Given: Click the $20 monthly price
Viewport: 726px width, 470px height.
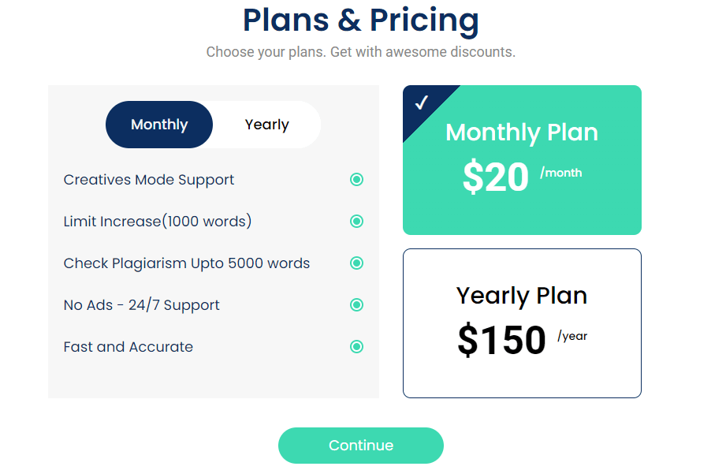Looking at the screenshot, I should (x=495, y=177).
